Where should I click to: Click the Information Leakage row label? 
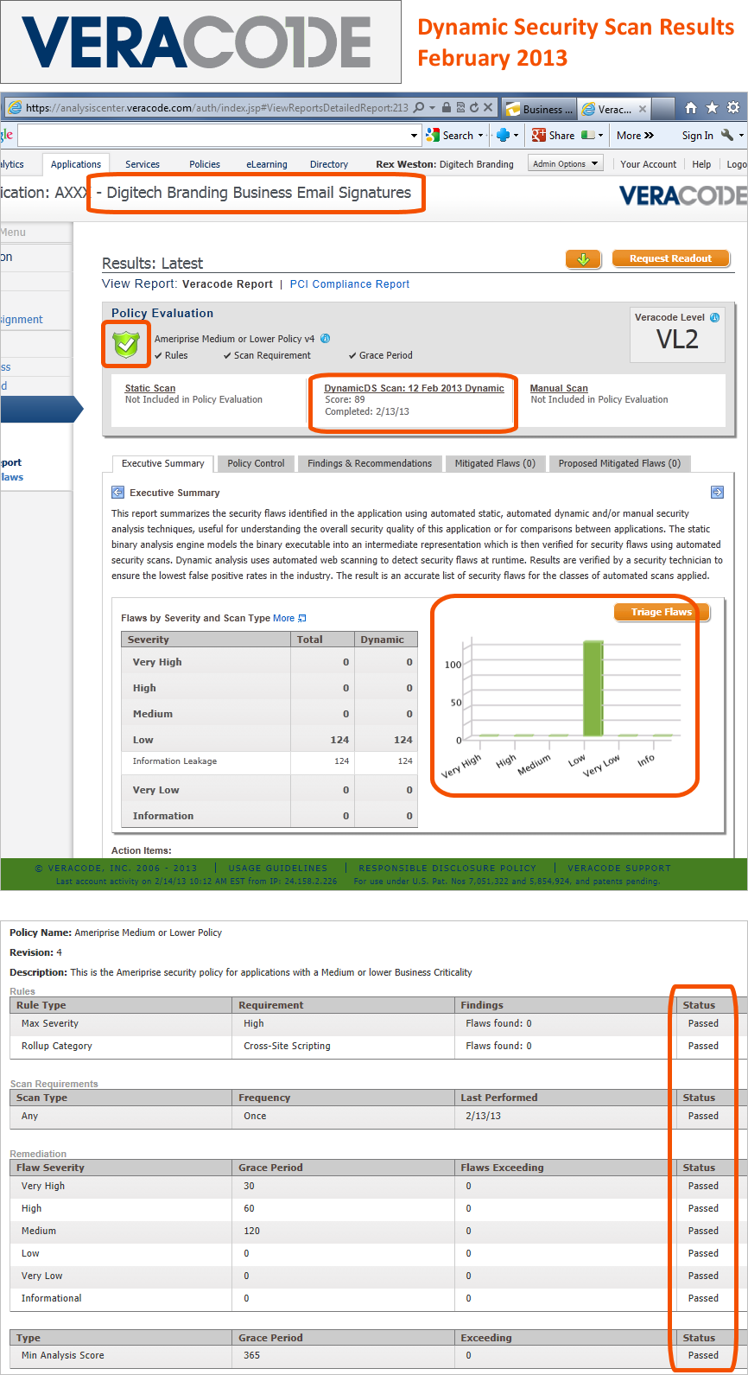click(174, 761)
